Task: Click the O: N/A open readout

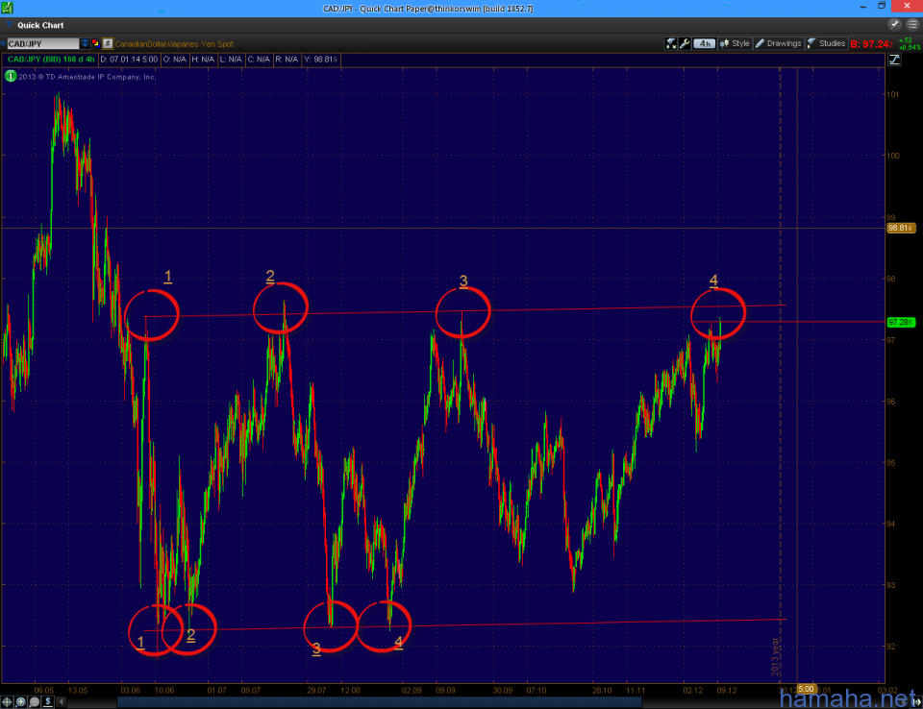Action: 174,60
